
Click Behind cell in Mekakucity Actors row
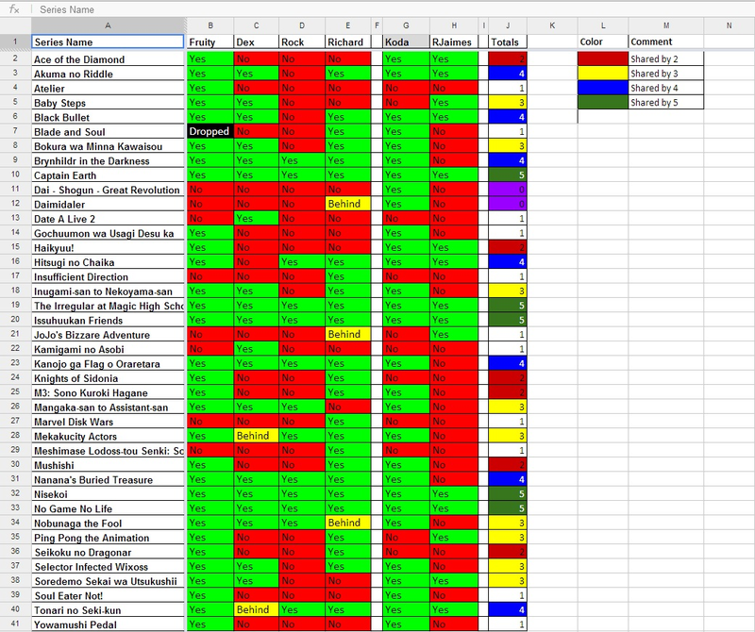point(256,436)
